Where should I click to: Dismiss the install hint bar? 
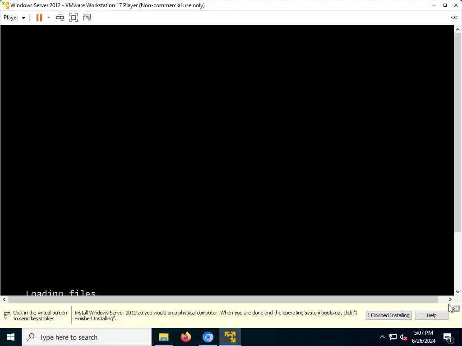[x=457, y=308]
